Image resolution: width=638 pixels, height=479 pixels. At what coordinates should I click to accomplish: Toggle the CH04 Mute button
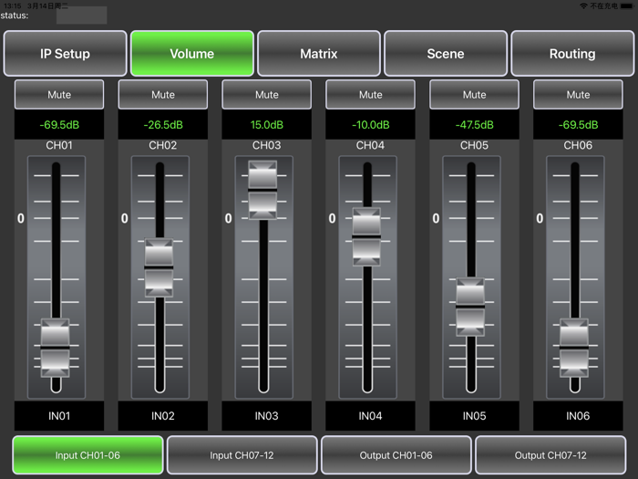[371, 95]
